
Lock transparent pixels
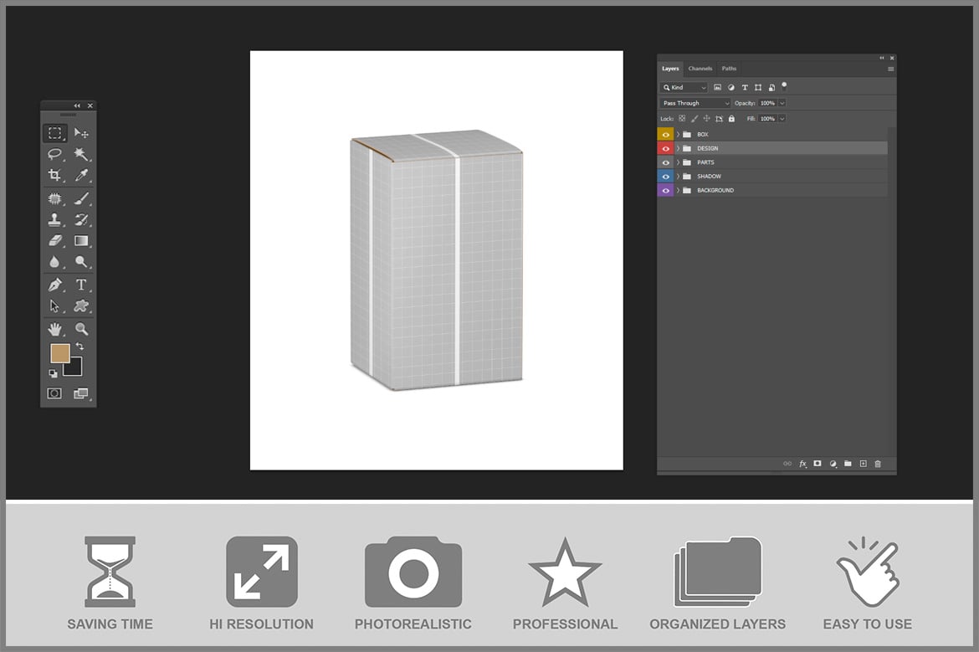(683, 119)
